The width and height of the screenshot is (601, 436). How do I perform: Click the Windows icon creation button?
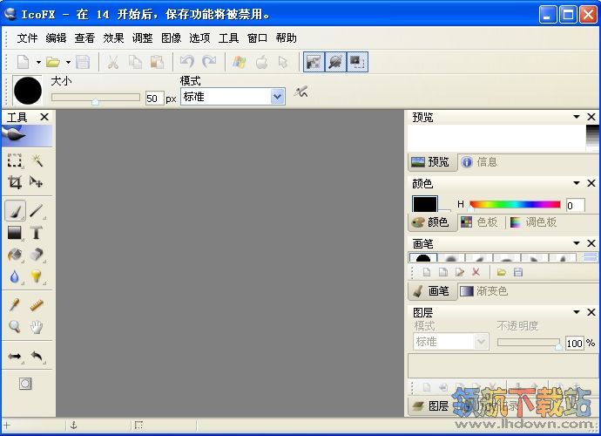point(240,62)
